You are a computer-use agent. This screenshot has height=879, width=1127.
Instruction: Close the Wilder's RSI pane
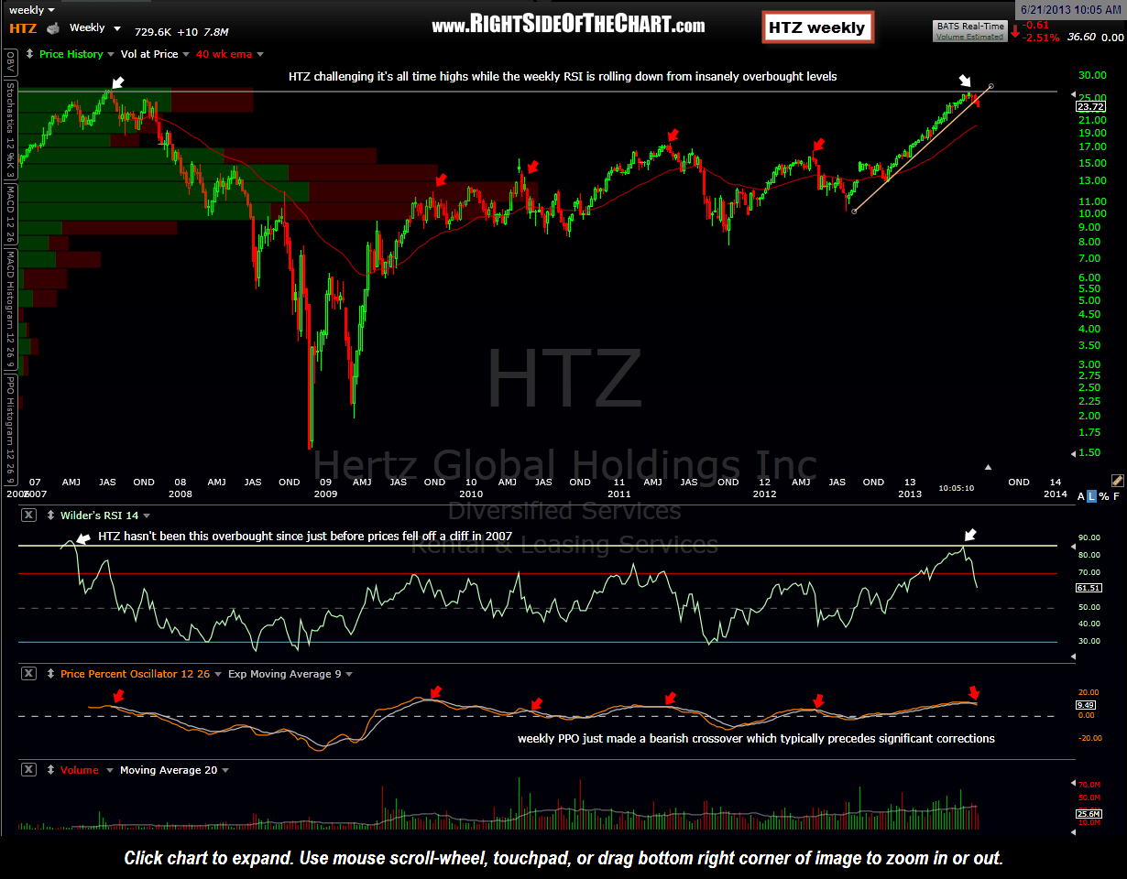[x=28, y=515]
